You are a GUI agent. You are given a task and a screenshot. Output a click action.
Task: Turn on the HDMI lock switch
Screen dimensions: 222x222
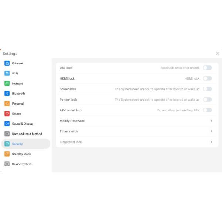click(x=207, y=78)
